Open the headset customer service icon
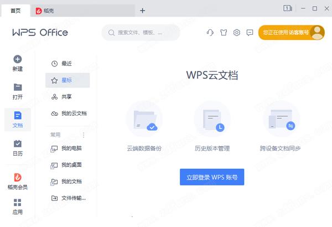Viewport: 332px width, 227px height. 210,33
